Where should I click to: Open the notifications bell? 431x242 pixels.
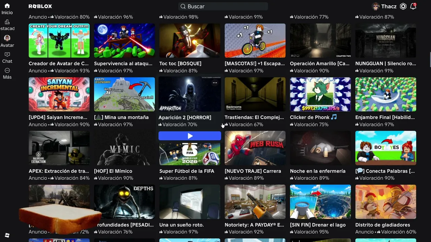(413, 6)
